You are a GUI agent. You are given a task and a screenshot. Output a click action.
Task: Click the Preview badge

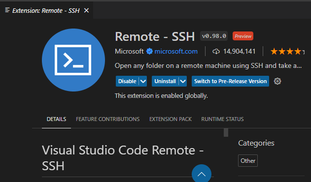click(x=243, y=36)
